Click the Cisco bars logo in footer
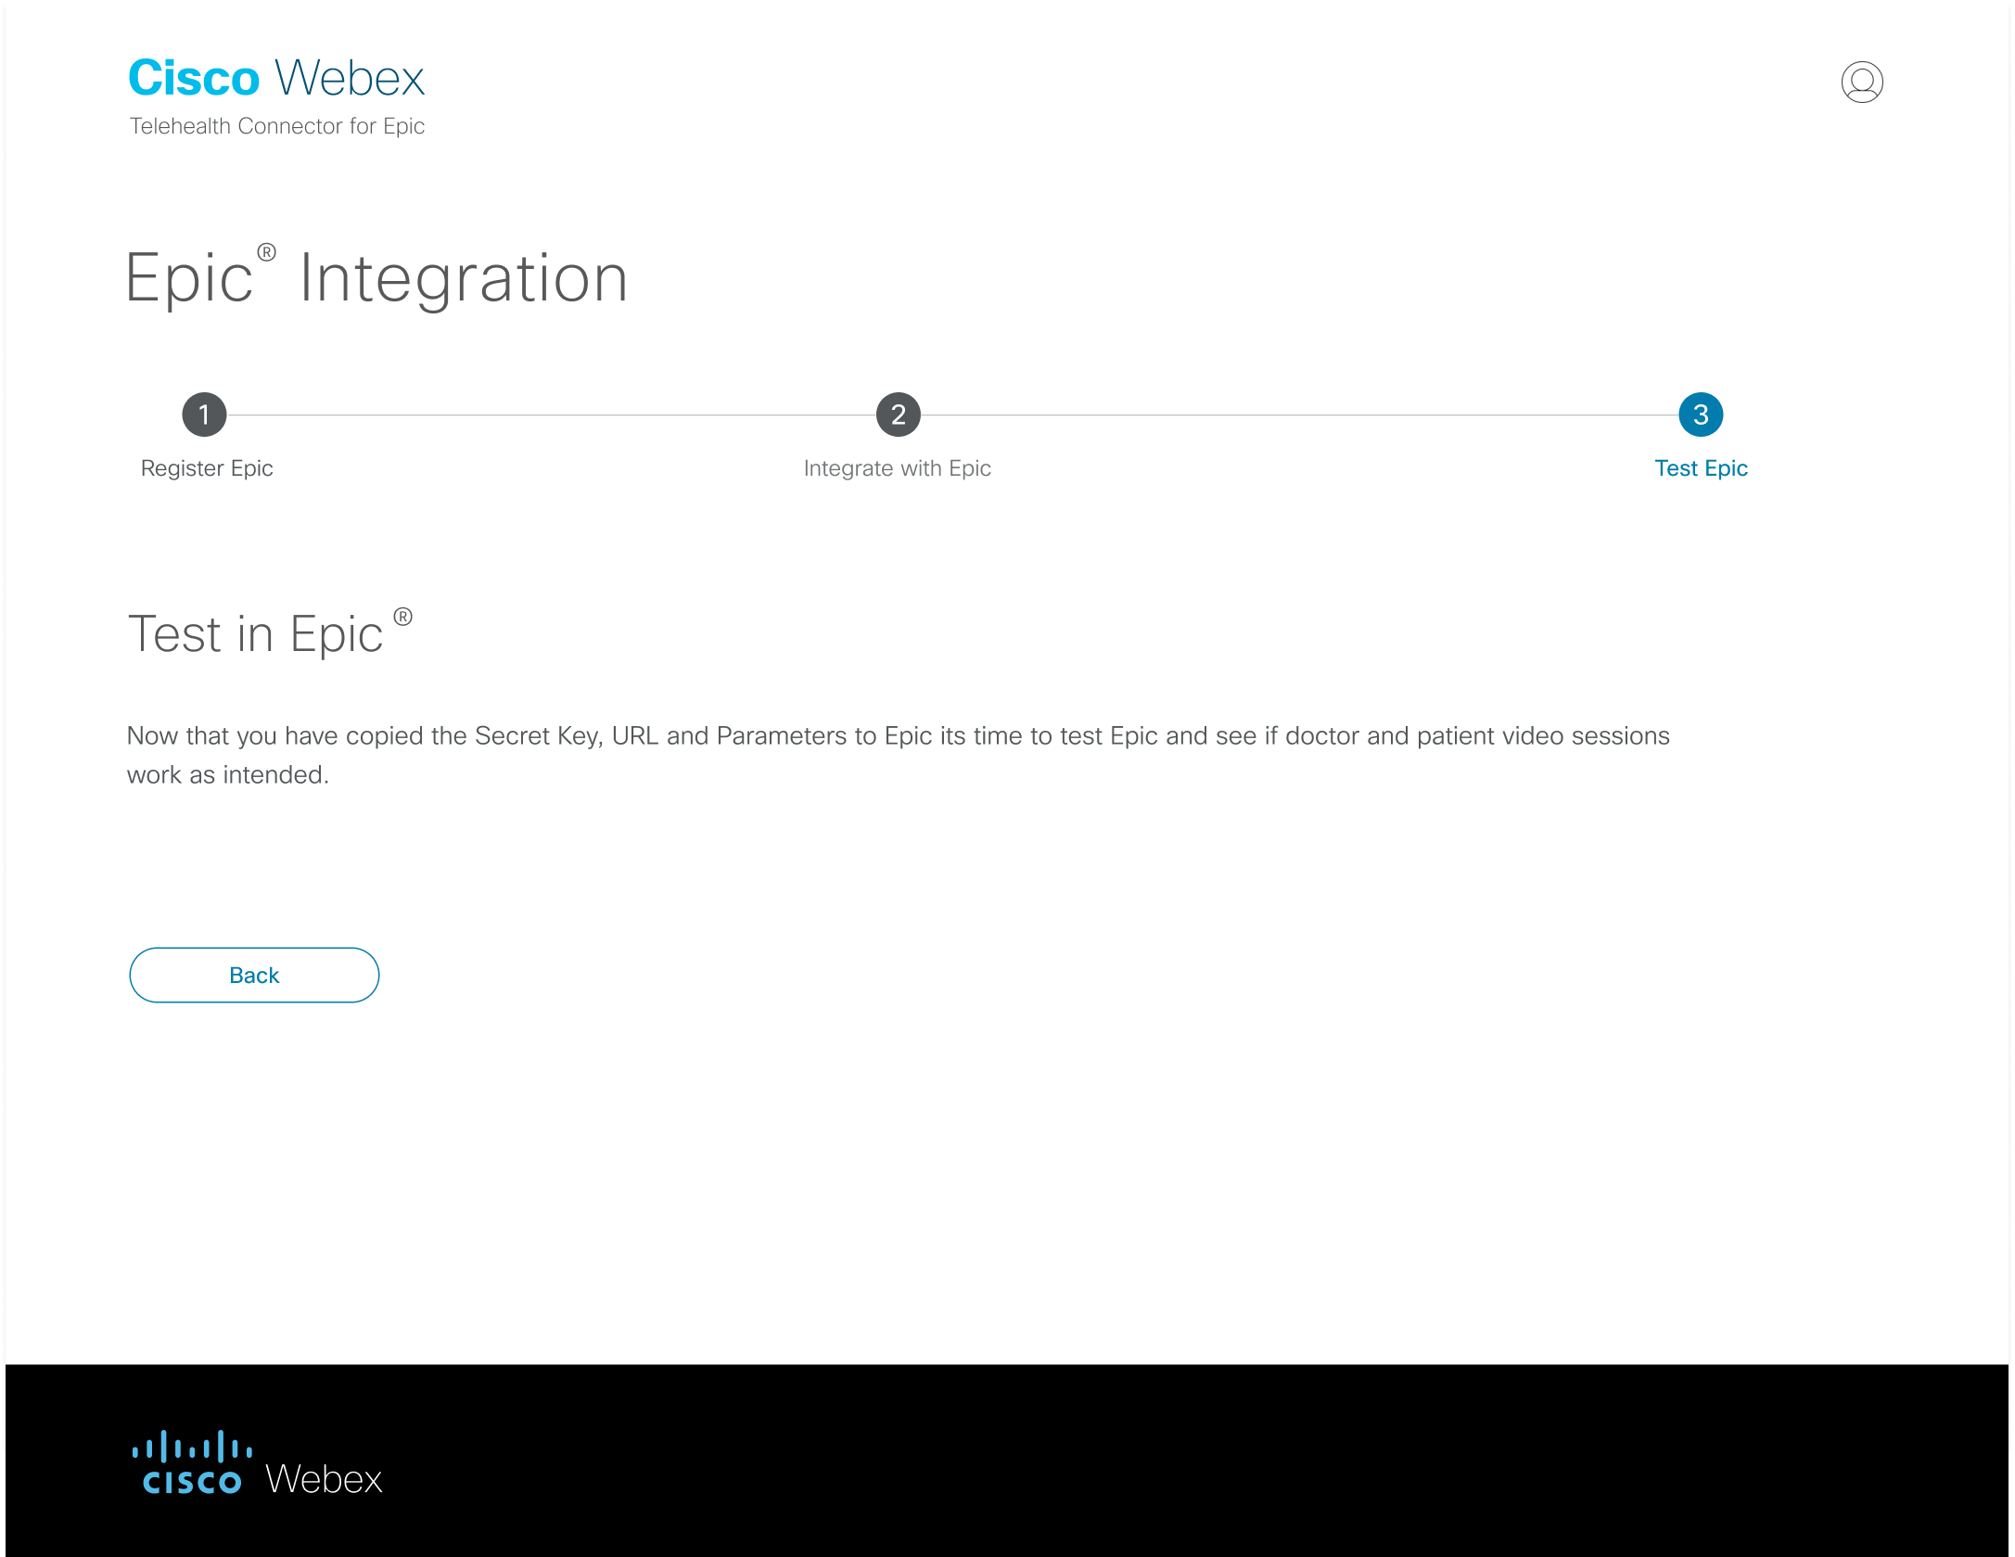The height and width of the screenshot is (1557, 2015). 192,1461
